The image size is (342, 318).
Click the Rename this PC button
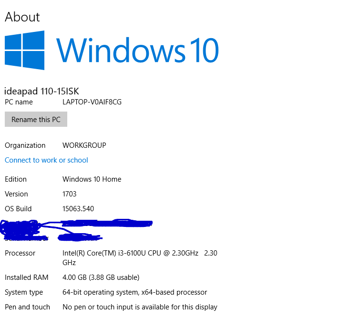pos(36,119)
